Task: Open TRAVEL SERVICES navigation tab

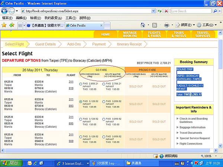Action: click(x=203, y=35)
